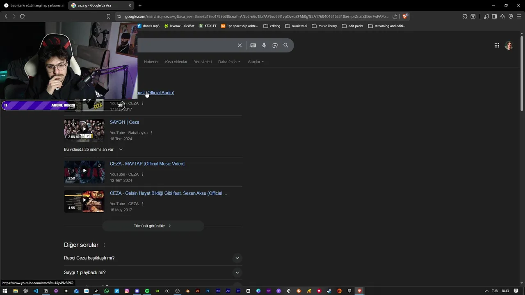Open Araçlar tools dropdown
This screenshot has width=525, height=295.
[x=256, y=62]
